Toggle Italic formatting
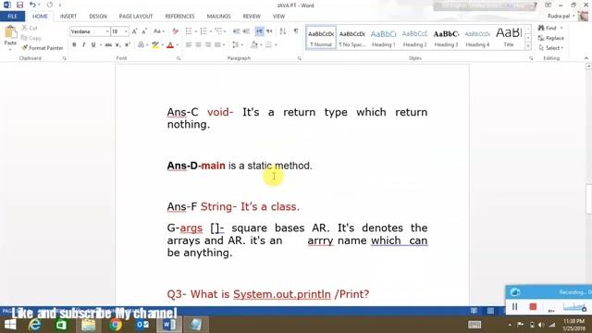The width and height of the screenshot is (592, 333). tap(83, 45)
